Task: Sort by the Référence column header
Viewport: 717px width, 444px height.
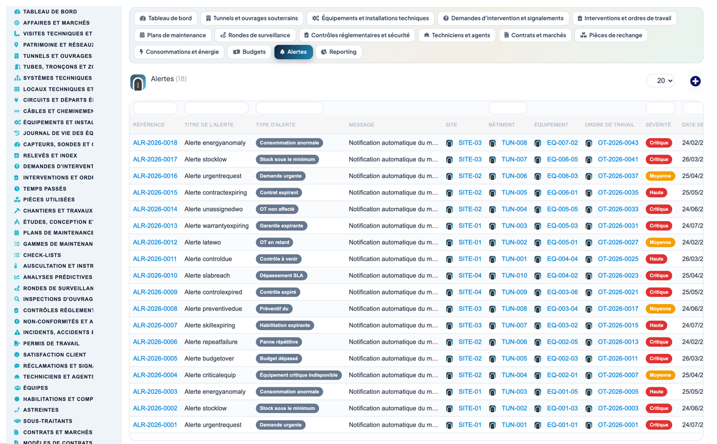Action: (149, 125)
